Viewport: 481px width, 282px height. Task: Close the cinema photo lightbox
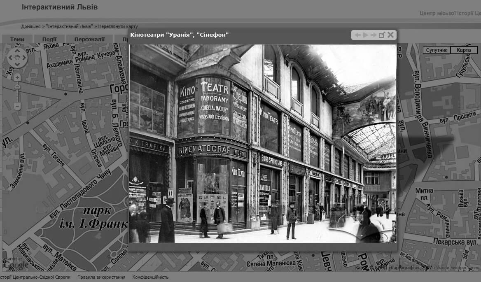coord(390,35)
